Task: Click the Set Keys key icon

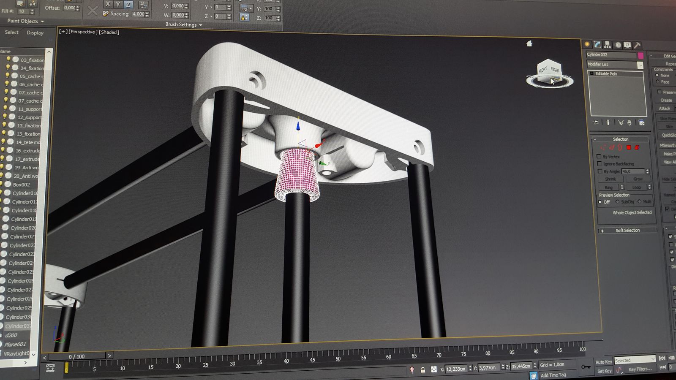Action: (586, 367)
